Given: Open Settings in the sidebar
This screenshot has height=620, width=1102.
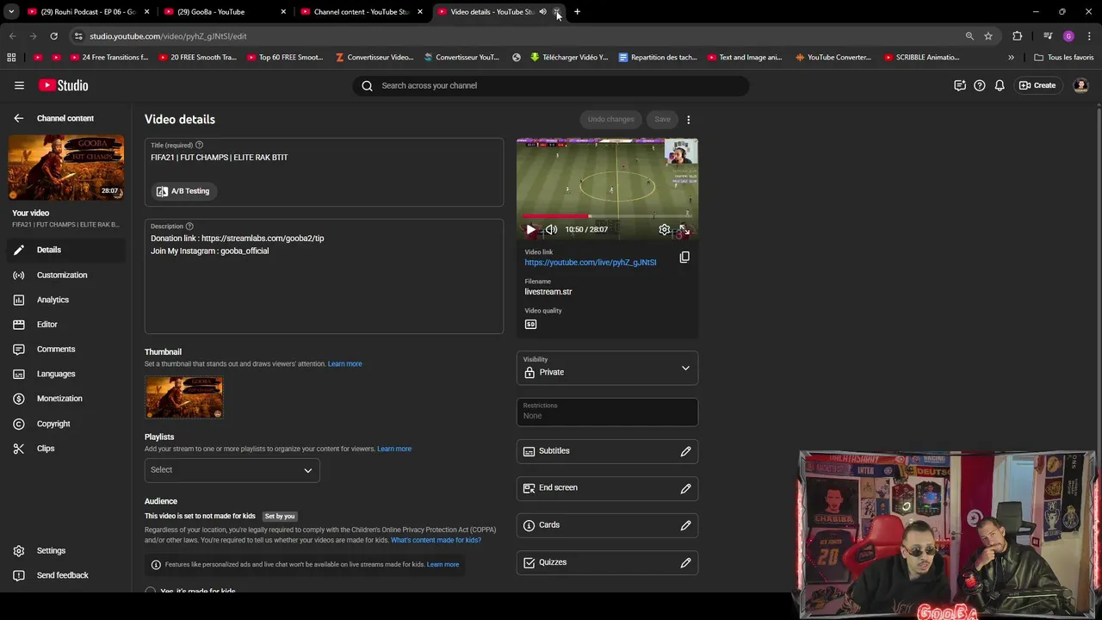Looking at the screenshot, I should click(x=66, y=550).
